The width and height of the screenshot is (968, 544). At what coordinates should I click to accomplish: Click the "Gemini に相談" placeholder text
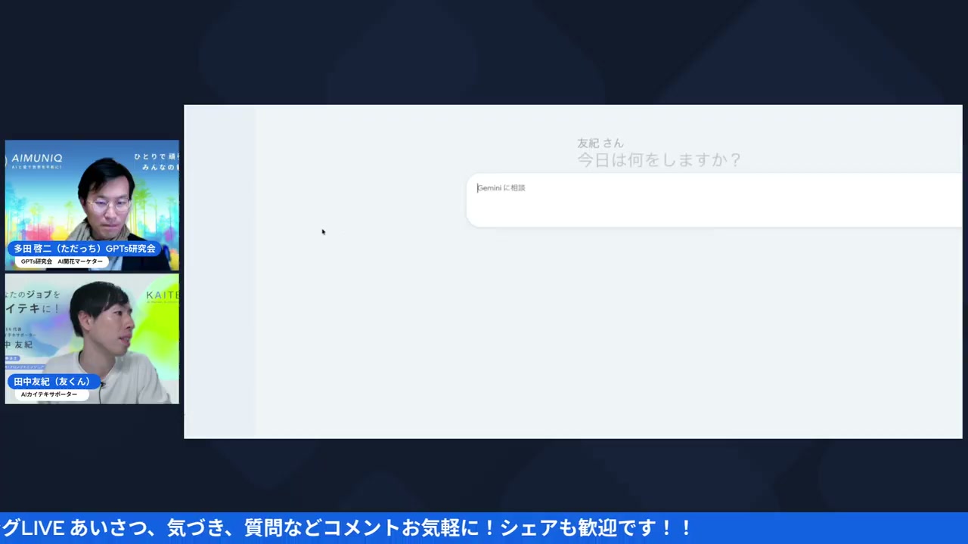(501, 187)
